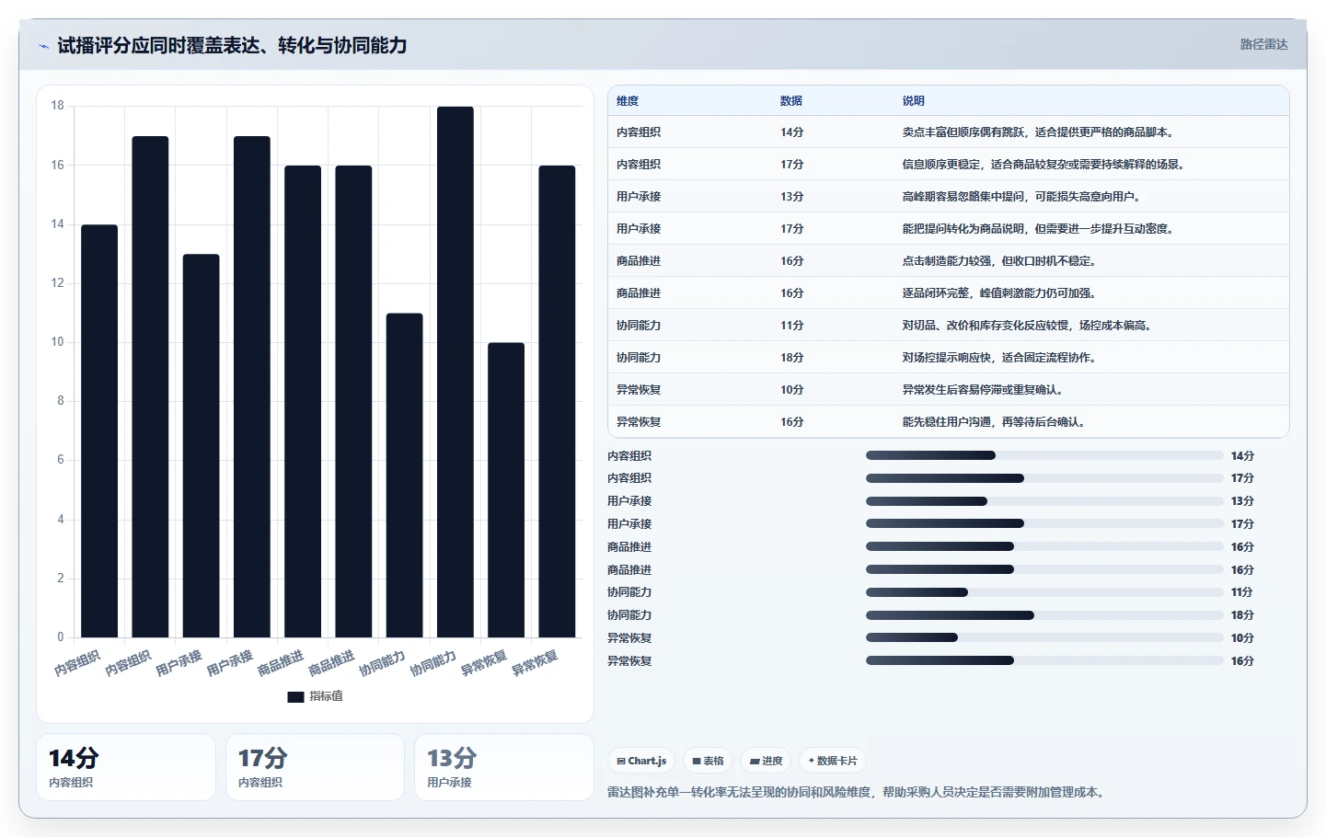Click the shortest chart bar, 异常恢复 at 10
The height and width of the screenshot is (837, 1326).
[x=506, y=490]
